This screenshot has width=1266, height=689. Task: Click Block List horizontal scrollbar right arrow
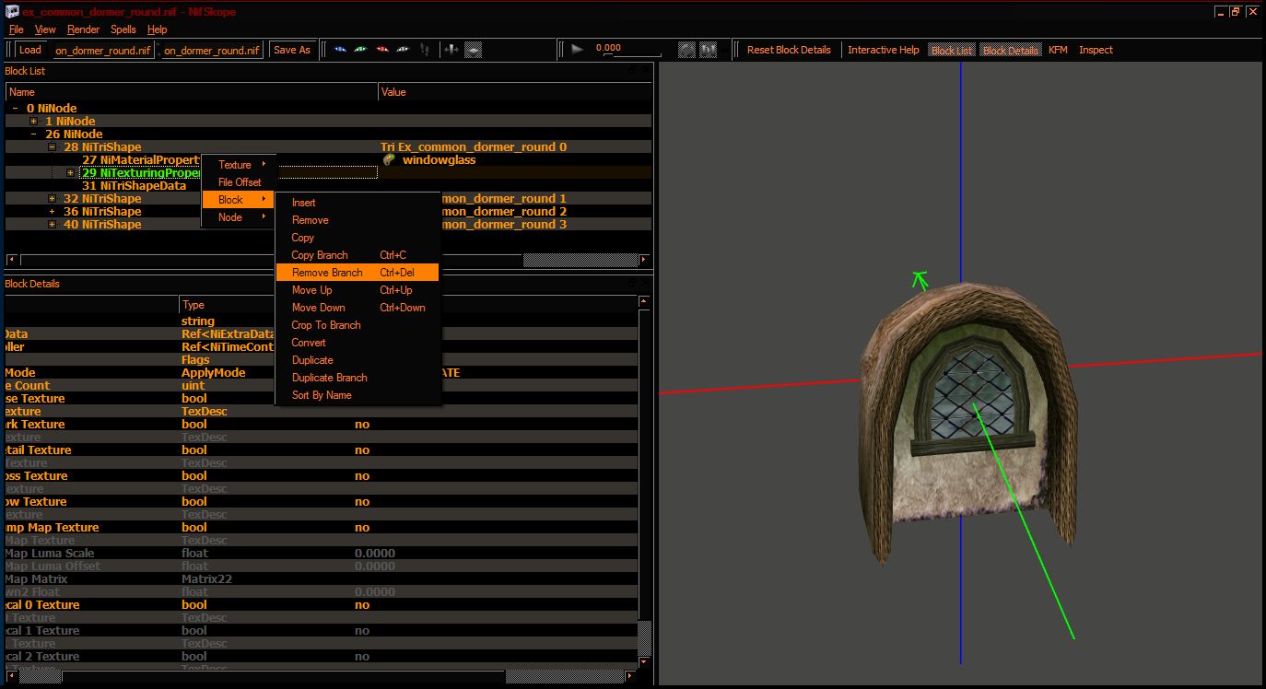point(644,261)
